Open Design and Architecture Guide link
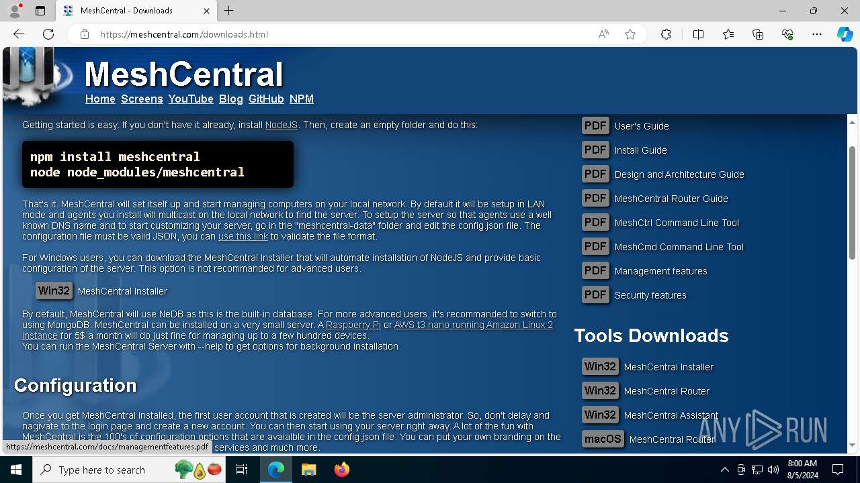Image resolution: width=860 pixels, height=483 pixels. pyautogui.click(x=679, y=174)
